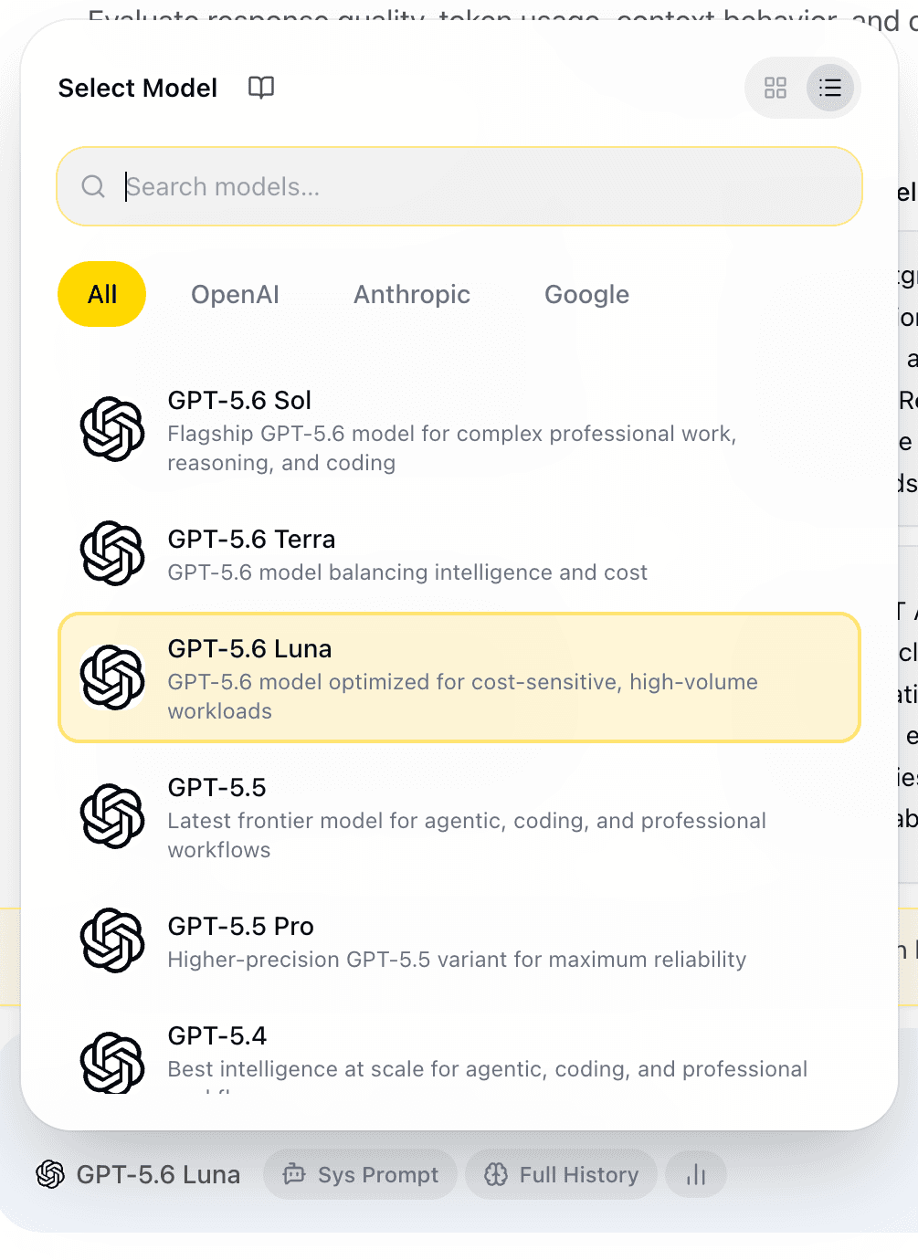Click the OpenAI logo beside GPT-5.5

point(112,816)
